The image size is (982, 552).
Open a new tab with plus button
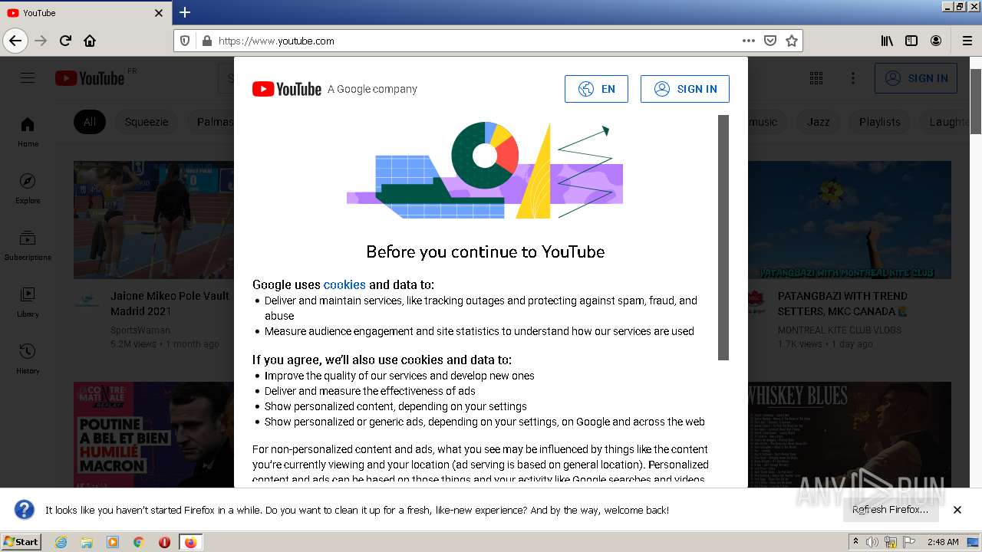coord(185,12)
